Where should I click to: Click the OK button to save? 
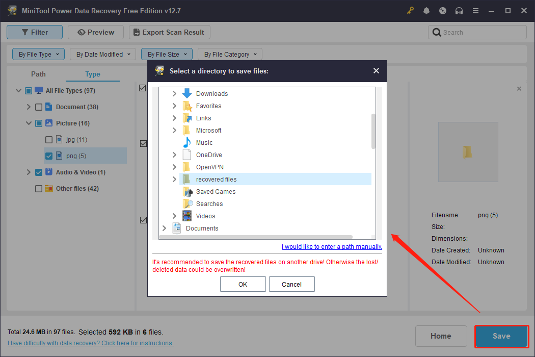[x=243, y=284]
